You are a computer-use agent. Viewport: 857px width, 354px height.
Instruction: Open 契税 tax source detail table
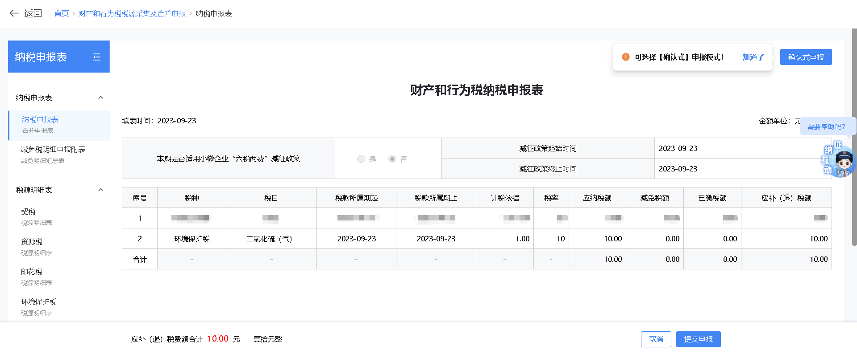click(x=28, y=212)
